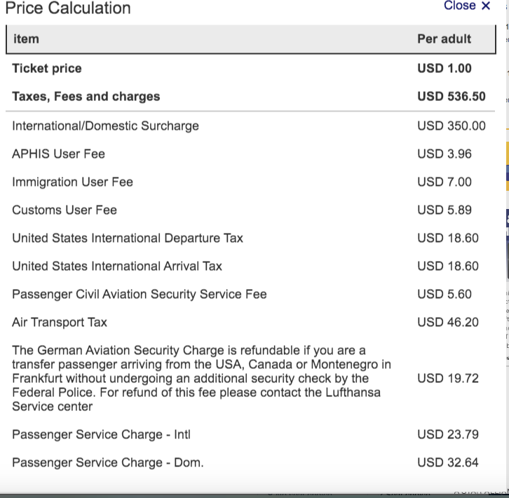
Task: Click the Price Calculation heading
Action: (x=68, y=8)
